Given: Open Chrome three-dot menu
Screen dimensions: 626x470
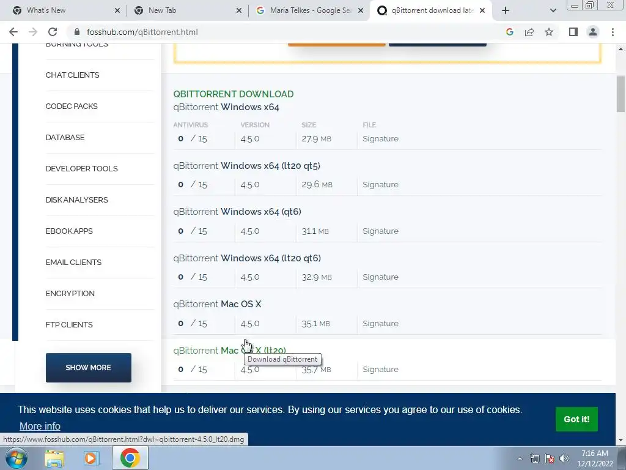Looking at the screenshot, I should pyautogui.click(x=613, y=32).
